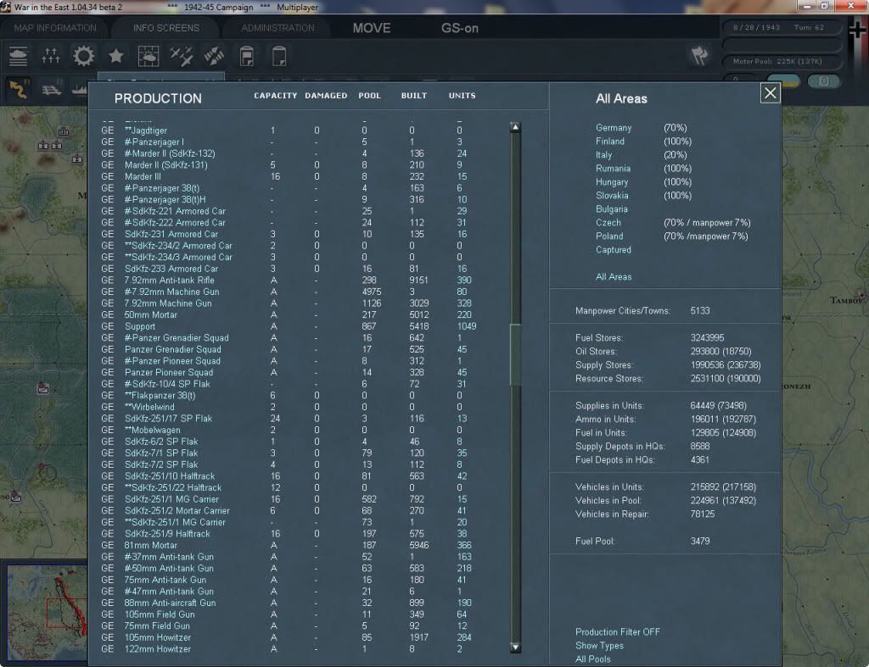Screen dimensions: 869x667
Task: Switch to the ADMINISTRATION tab
Action: pos(278,28)
